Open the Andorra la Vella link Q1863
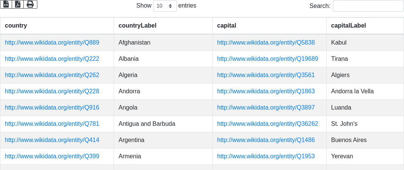 (266, 91)
